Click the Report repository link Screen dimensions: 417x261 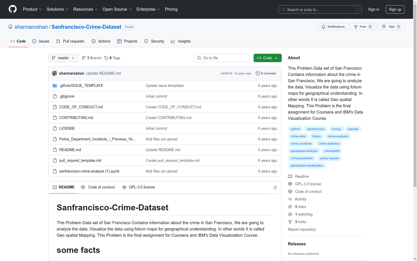tap(302, 229)
